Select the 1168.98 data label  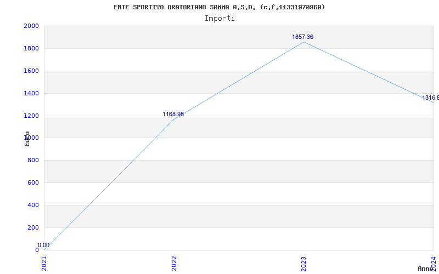173,114
